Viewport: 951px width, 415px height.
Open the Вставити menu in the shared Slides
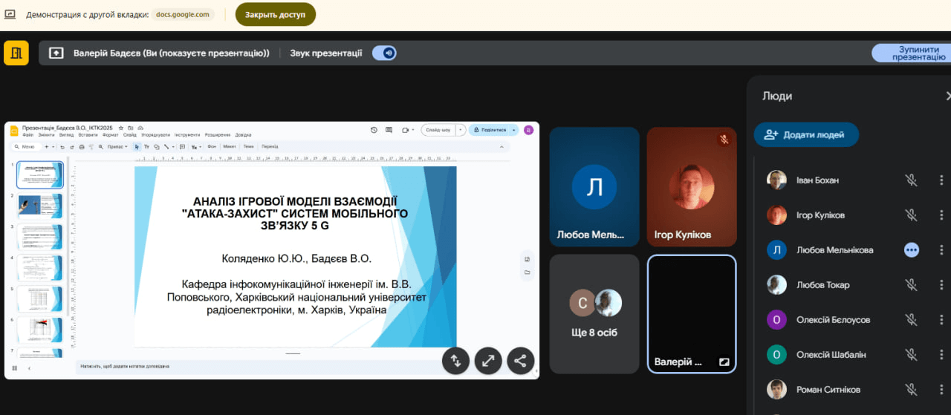point(88,135)
